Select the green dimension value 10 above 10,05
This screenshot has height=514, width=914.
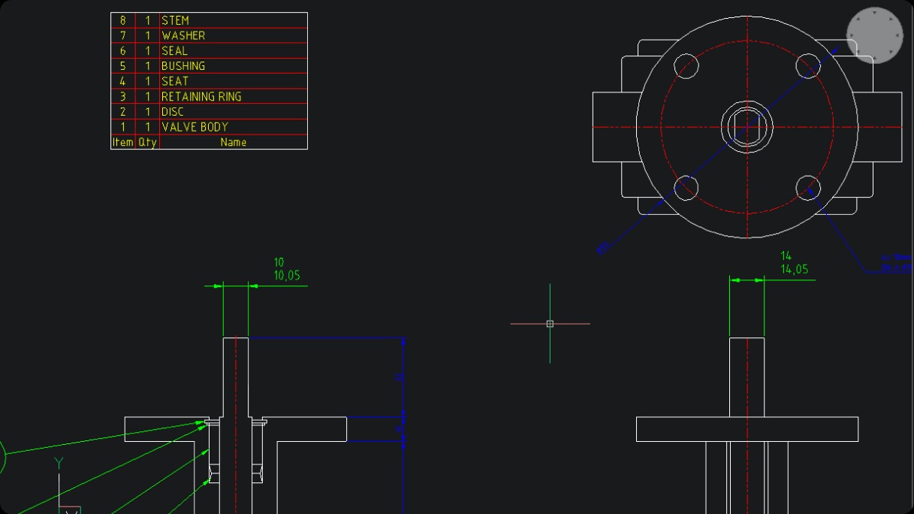279,262
